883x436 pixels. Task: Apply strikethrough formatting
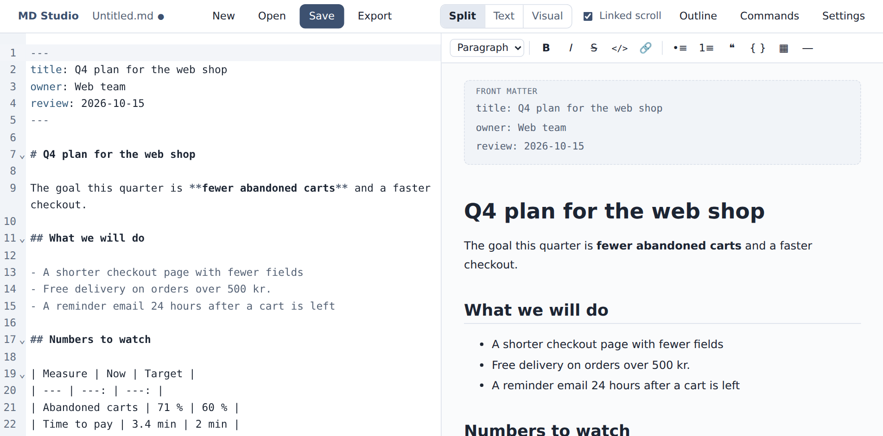(x=594, y=48)
